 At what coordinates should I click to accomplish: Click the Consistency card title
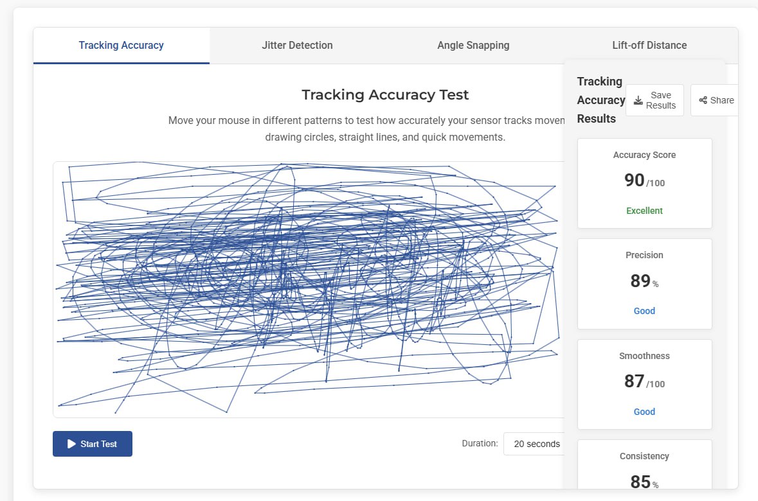[644, 456]
